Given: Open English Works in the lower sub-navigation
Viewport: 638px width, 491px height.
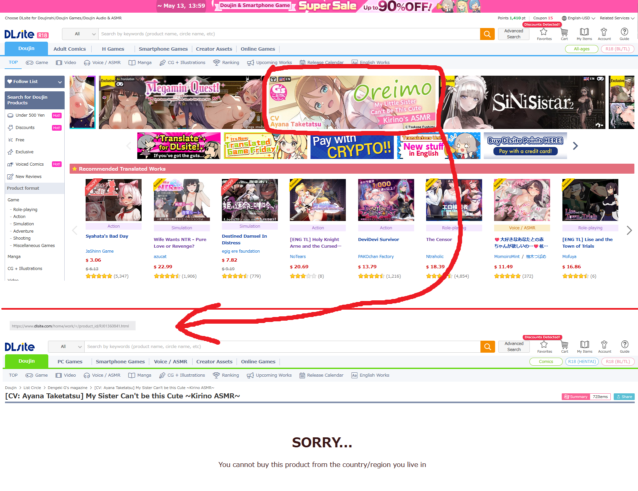Looking at the screenshot, I should point(370,375).
